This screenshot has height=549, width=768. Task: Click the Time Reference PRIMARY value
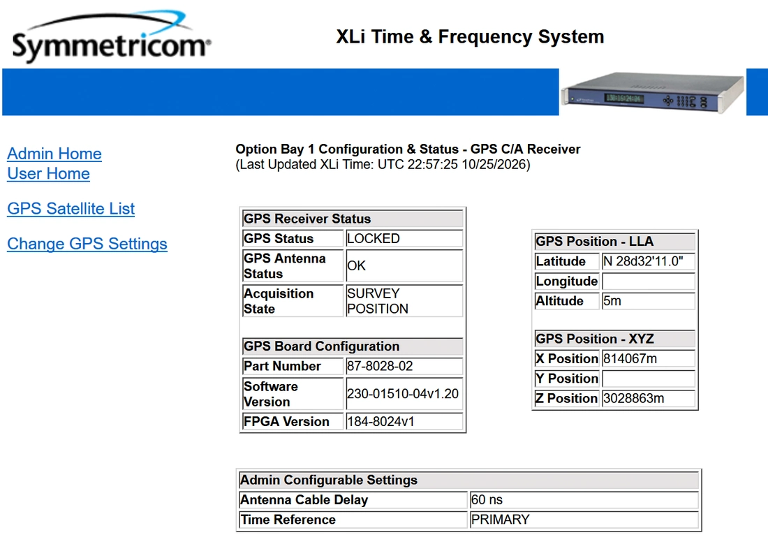[x=584, y=520]
